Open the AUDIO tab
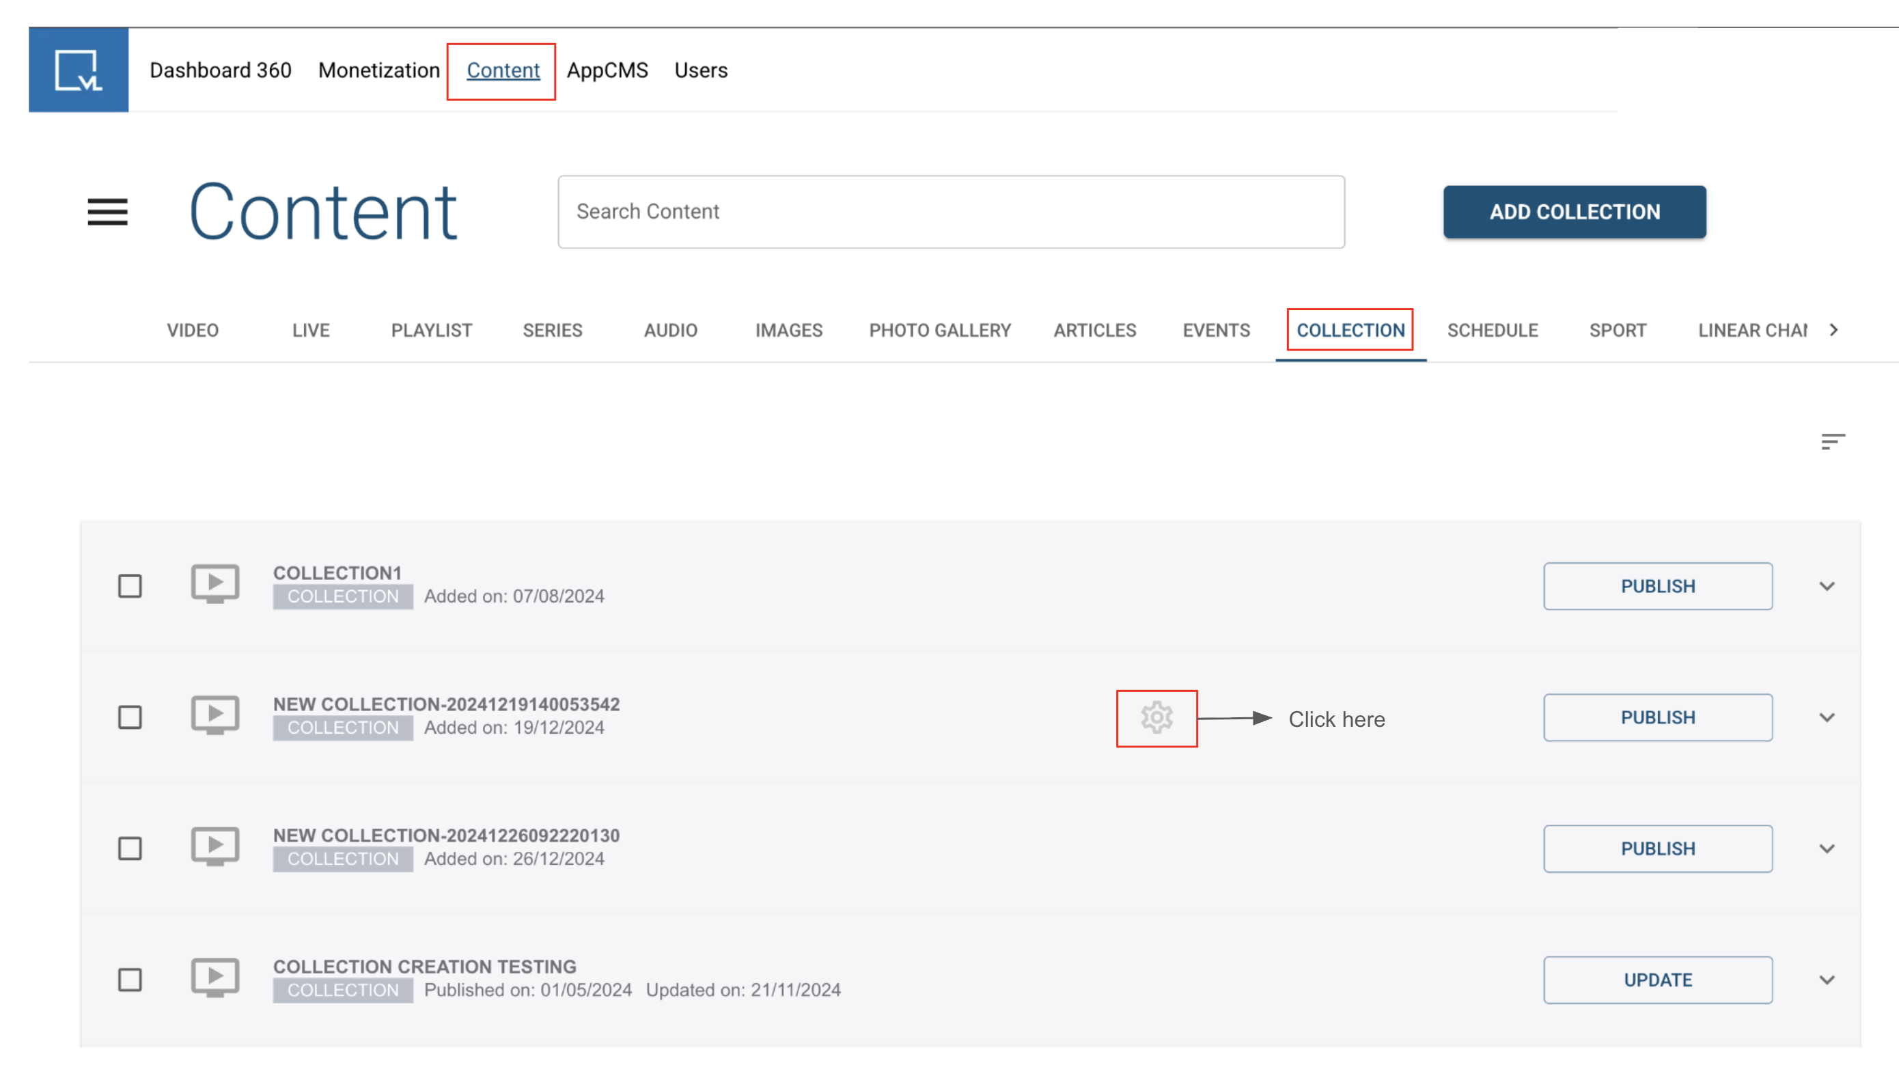This screenshot has height=1067, width=1899. click(x=671, y=331)
